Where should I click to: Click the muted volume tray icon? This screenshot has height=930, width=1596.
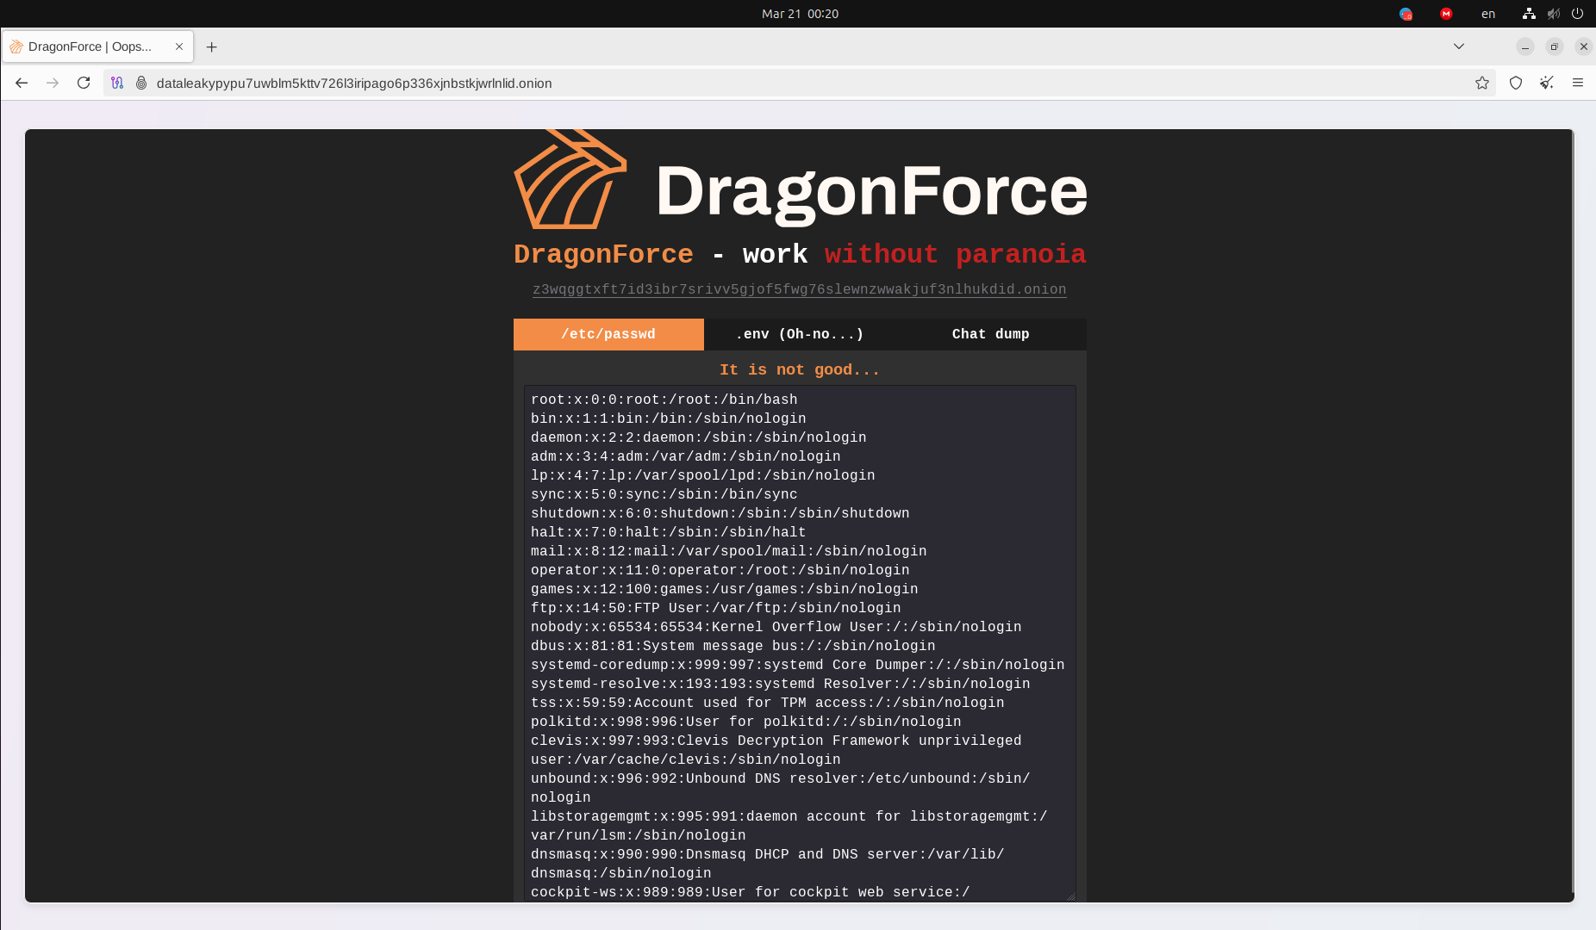tap(1553, 14)
